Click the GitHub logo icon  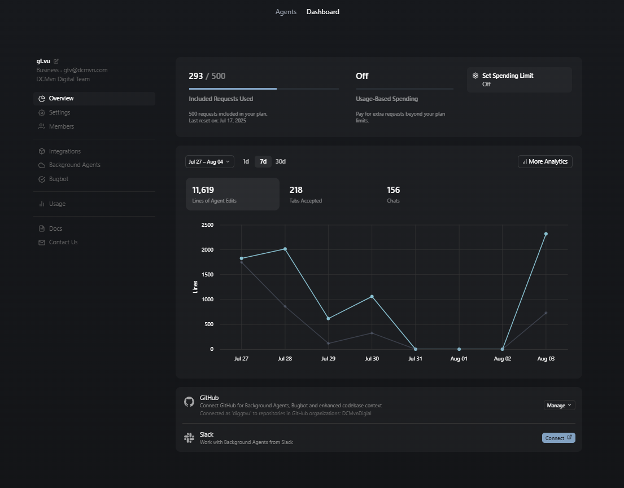[189, 402]
